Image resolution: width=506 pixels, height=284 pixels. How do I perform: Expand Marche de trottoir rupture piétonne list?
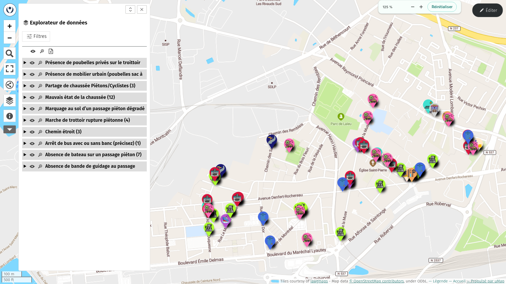pos(25,120)
